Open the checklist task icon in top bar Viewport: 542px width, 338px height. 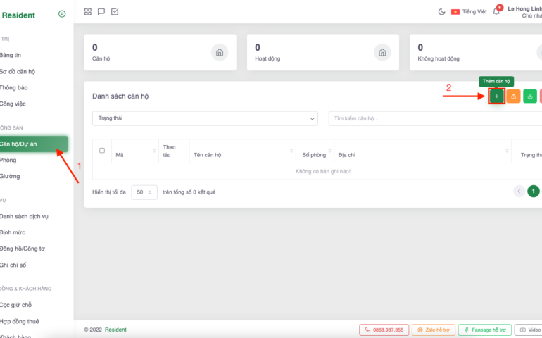tap(115, 12)
